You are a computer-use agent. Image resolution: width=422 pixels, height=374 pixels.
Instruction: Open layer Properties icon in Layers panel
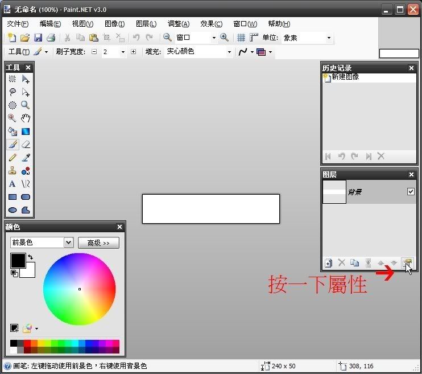[407, 262]
